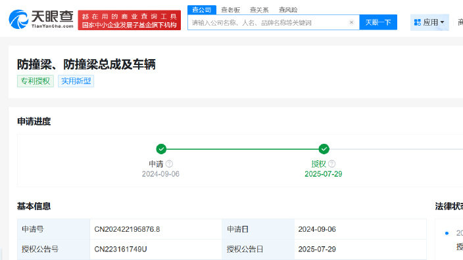Switch to 查关系 tab
The image size is (463, 260).
[x=259, y=10]
